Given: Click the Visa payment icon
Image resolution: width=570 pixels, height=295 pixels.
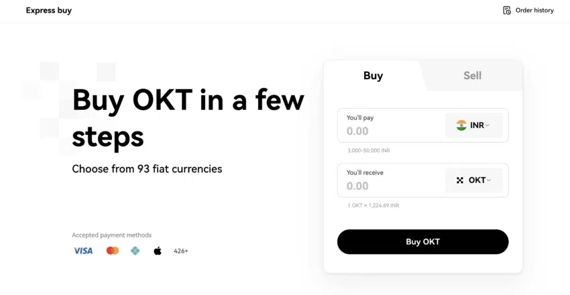Looking at the screenshot, I should 83,251.
